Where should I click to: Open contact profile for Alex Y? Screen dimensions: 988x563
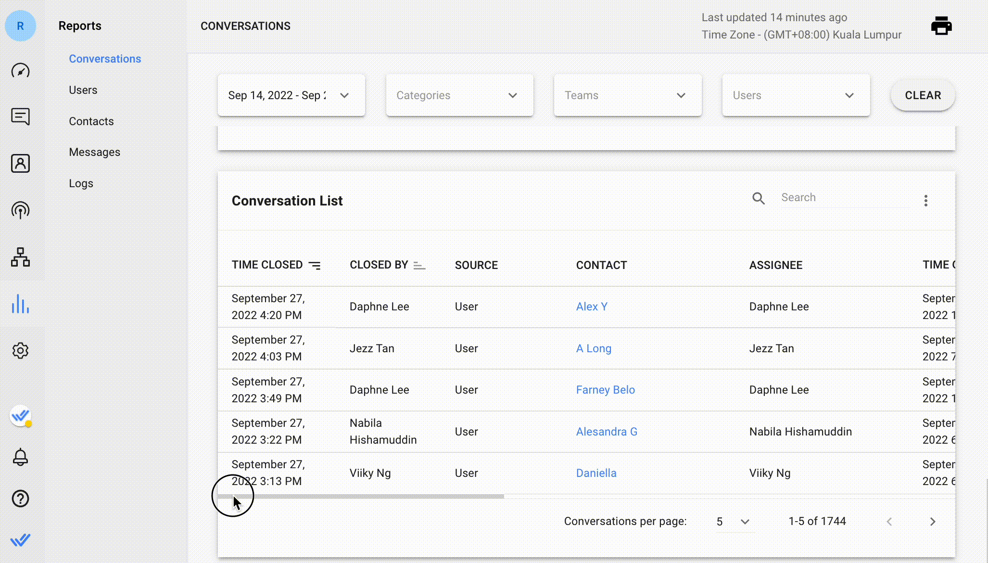pyautogui.click(x=590, y=307)
